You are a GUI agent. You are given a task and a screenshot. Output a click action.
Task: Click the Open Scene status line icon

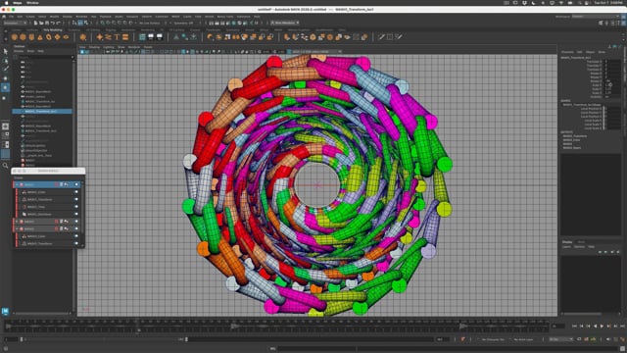[x=41, y=24]
